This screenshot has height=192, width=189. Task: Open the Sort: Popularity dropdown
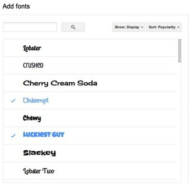point(164,27)
